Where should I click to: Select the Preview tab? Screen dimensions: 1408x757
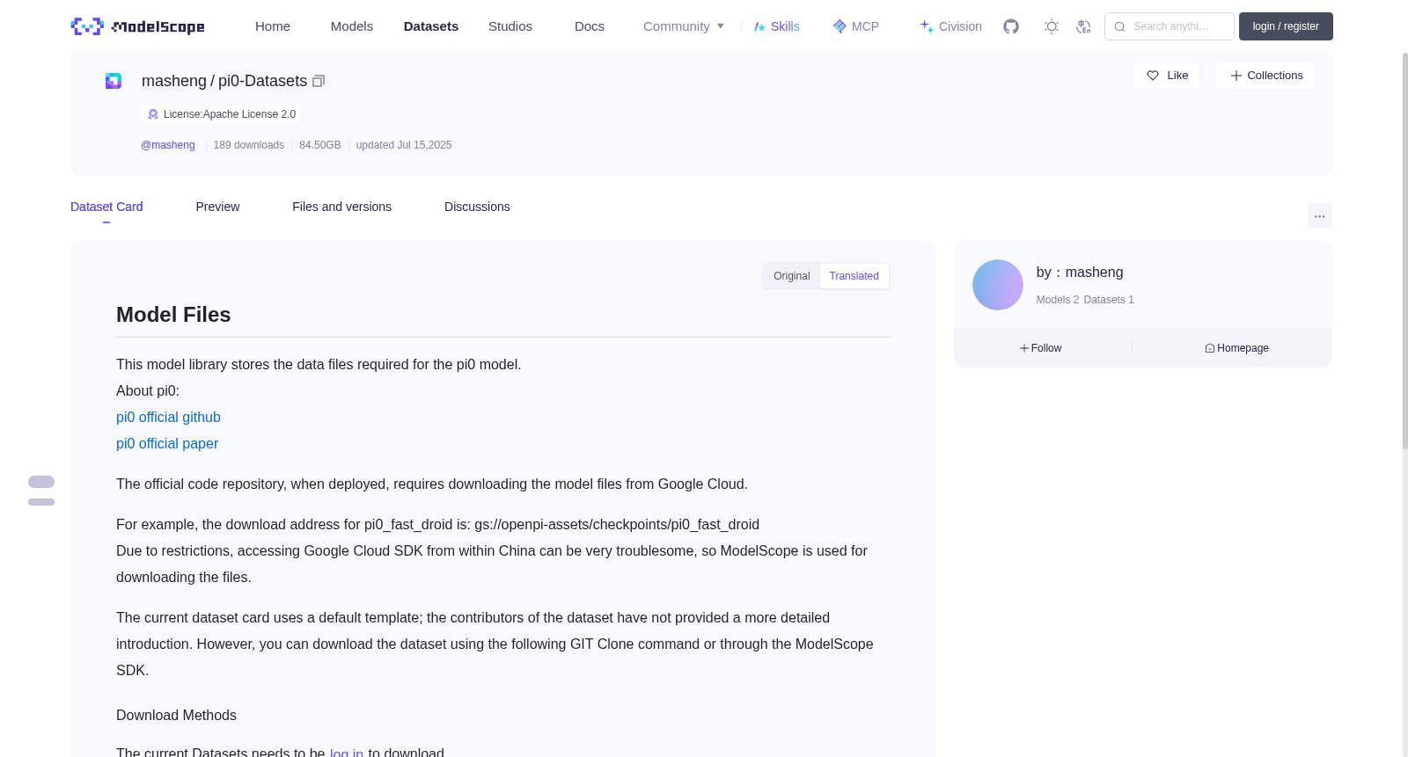click(217, 207)
